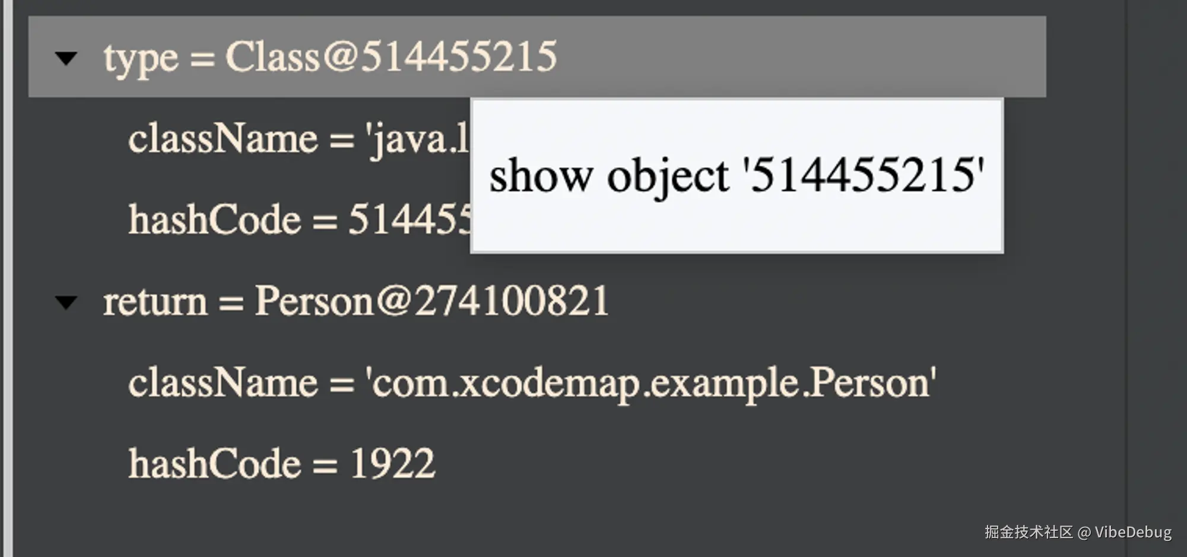Screen dimensions: 1187x557
Task: Click the show object '514455215' tooltip
Action: coord(736,176)
